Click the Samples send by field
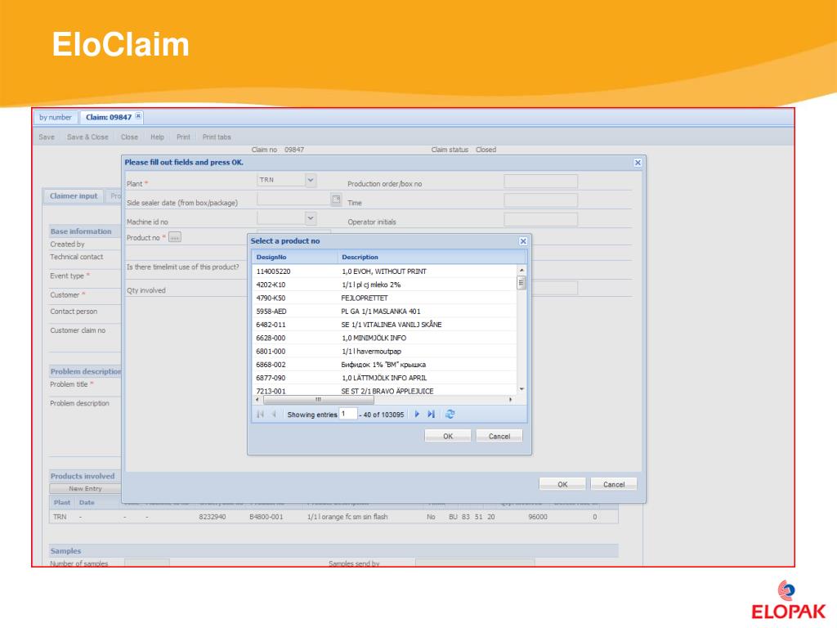Screen dimensions: 837x628 tap(475, 563)
